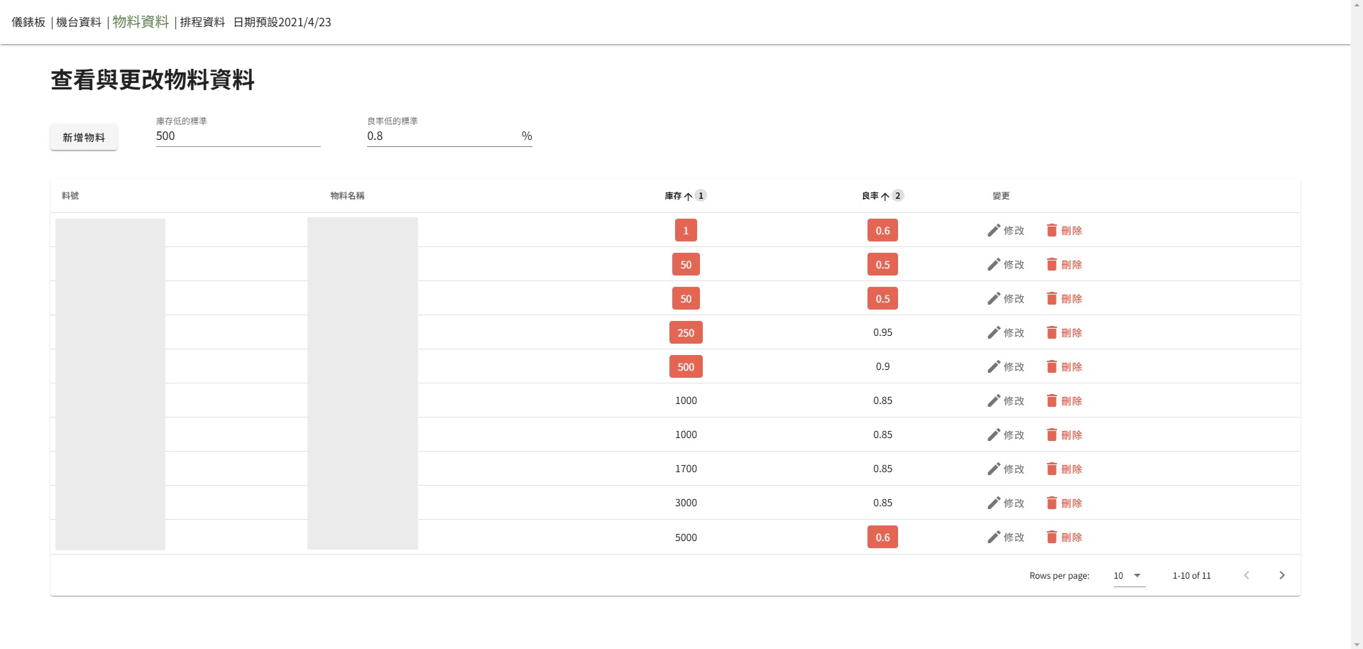
Task: Click pencil edit icon for stock 1 row
Action: [x=994, y=230]
